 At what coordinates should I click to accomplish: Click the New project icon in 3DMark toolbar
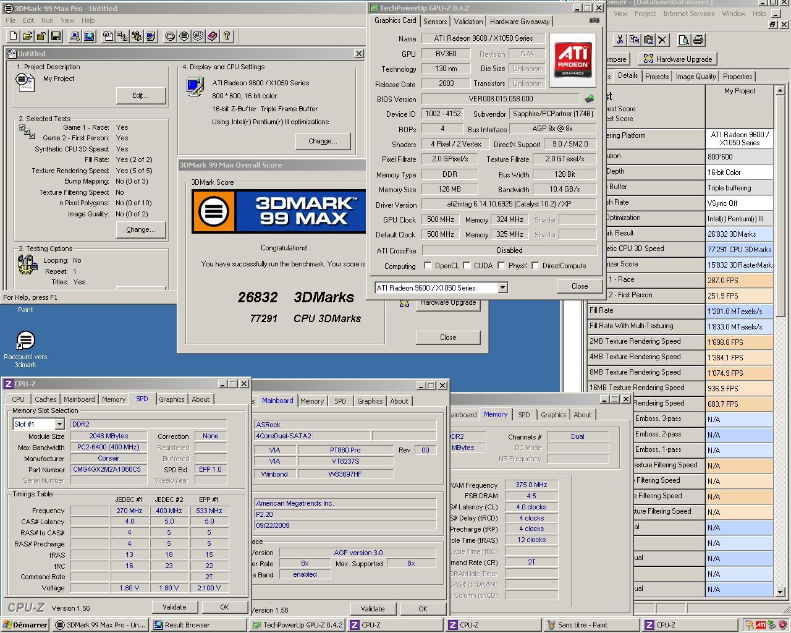click(13, 36)
